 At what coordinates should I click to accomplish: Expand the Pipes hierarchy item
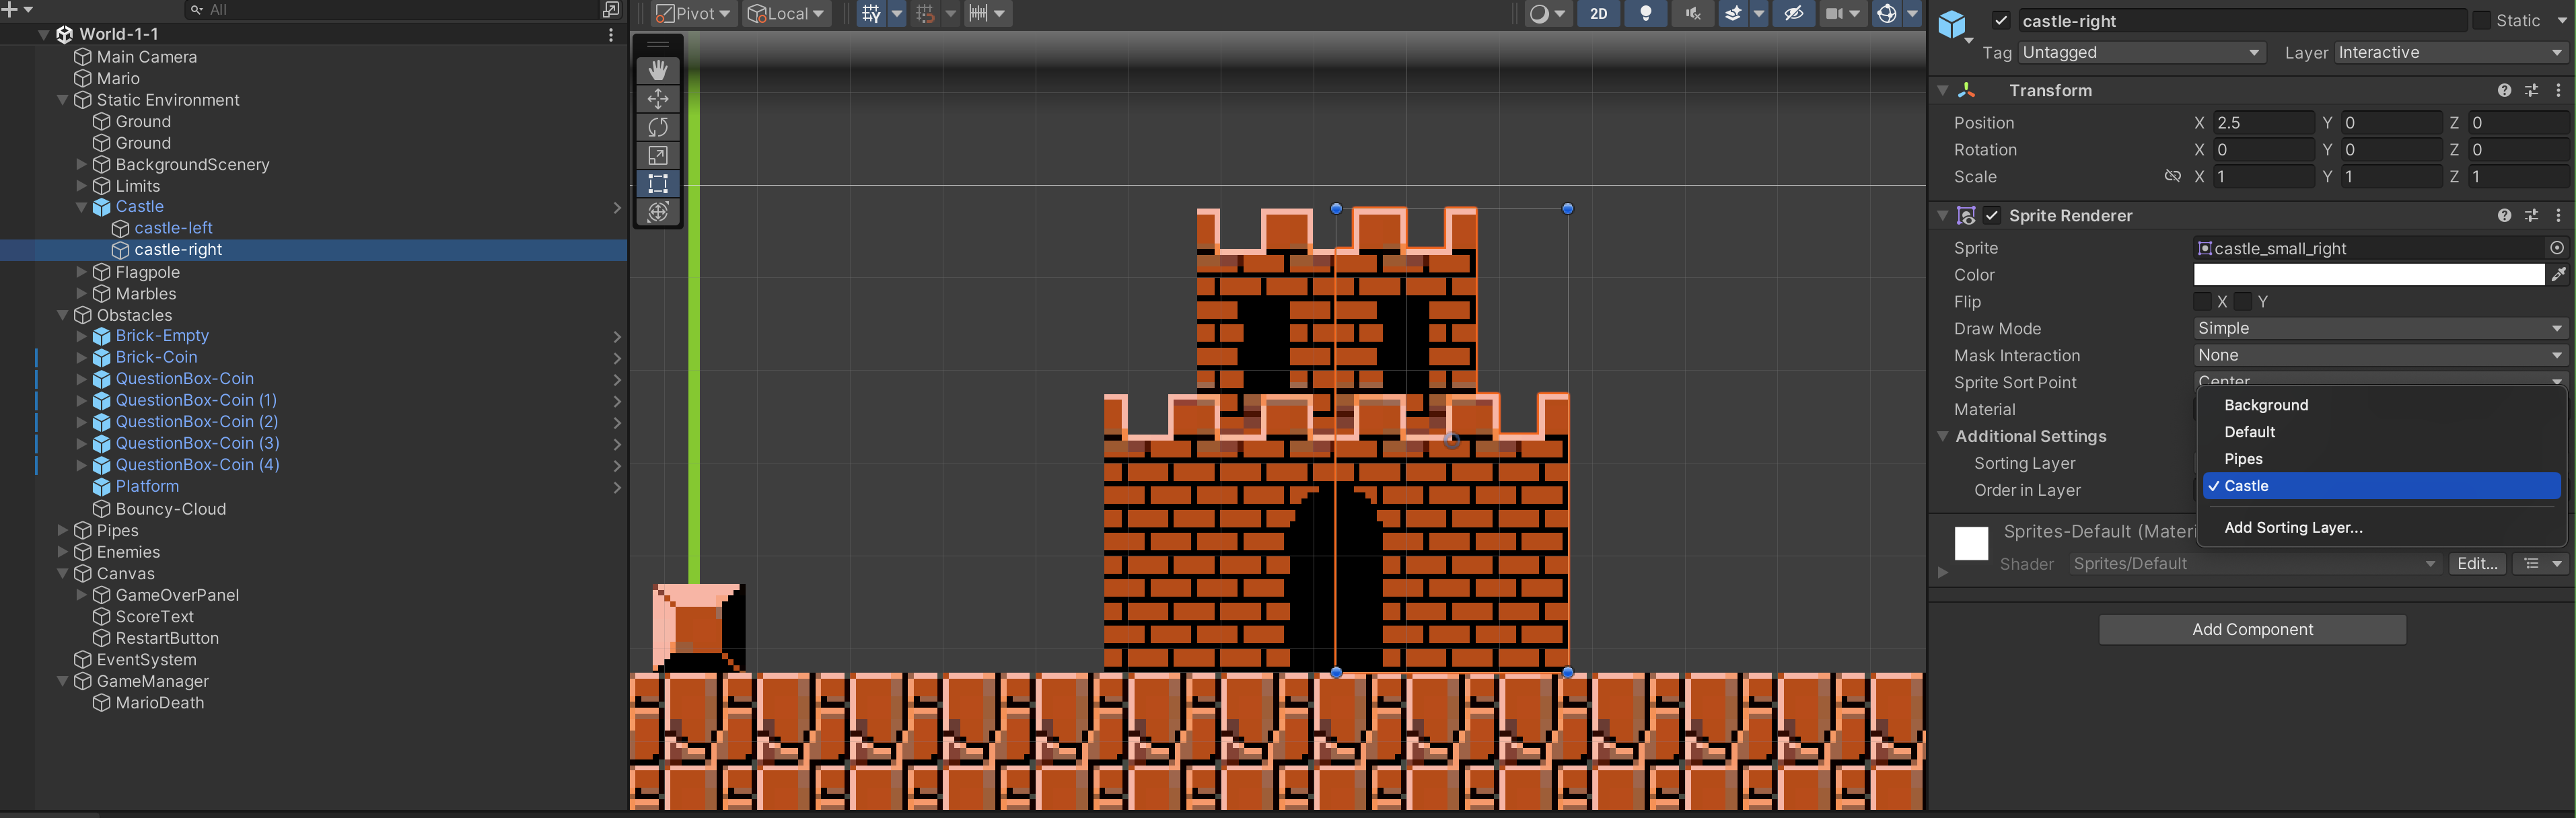tap(63, 530)
